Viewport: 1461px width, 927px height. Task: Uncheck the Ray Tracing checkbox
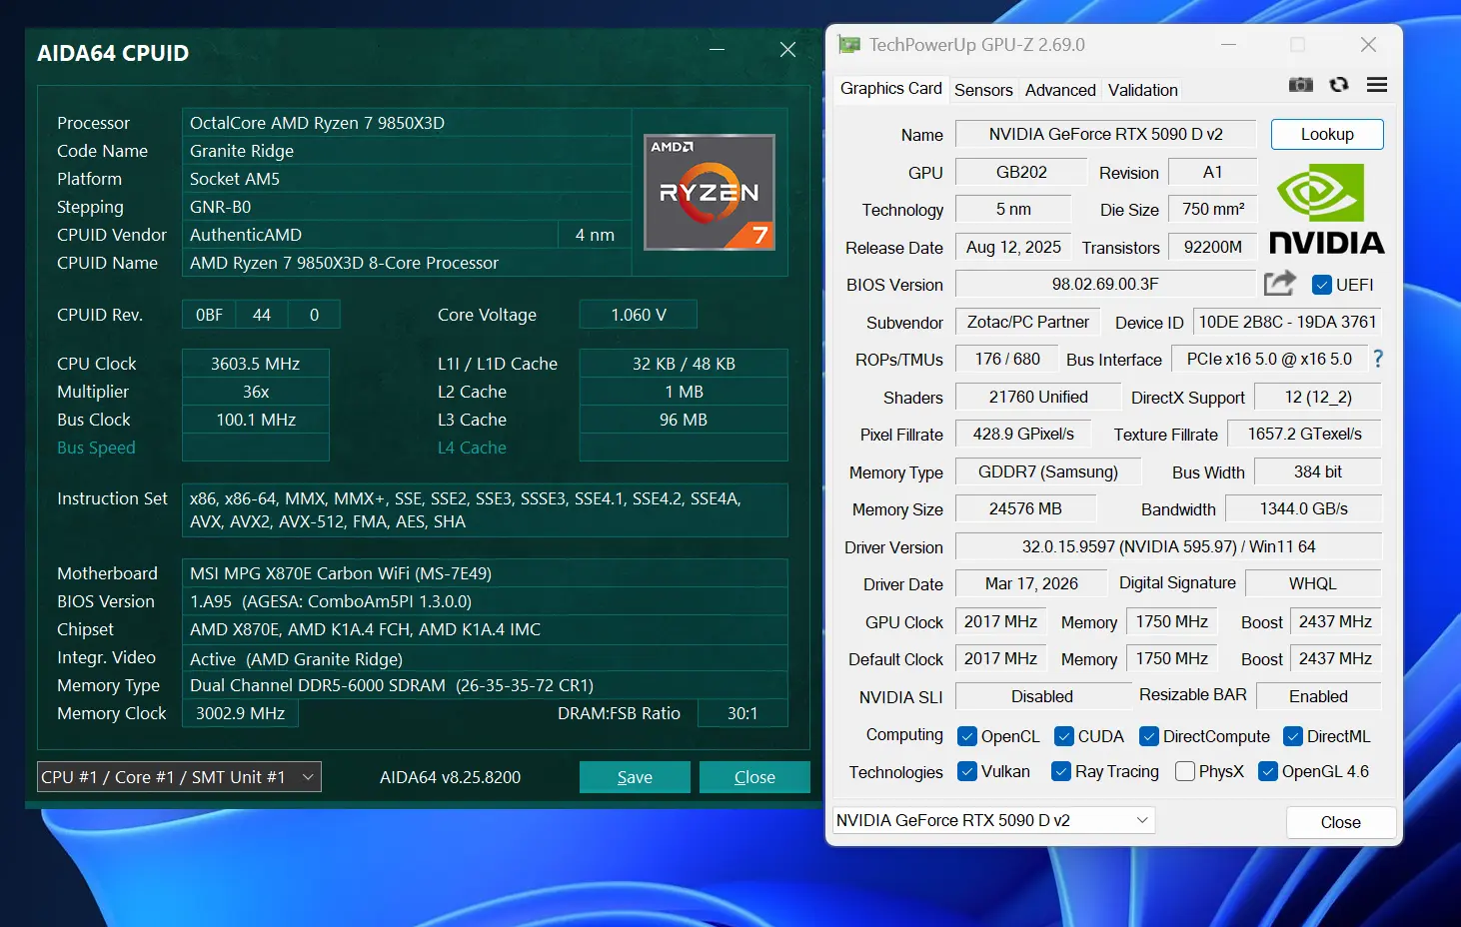click(x=1061, y=771)
